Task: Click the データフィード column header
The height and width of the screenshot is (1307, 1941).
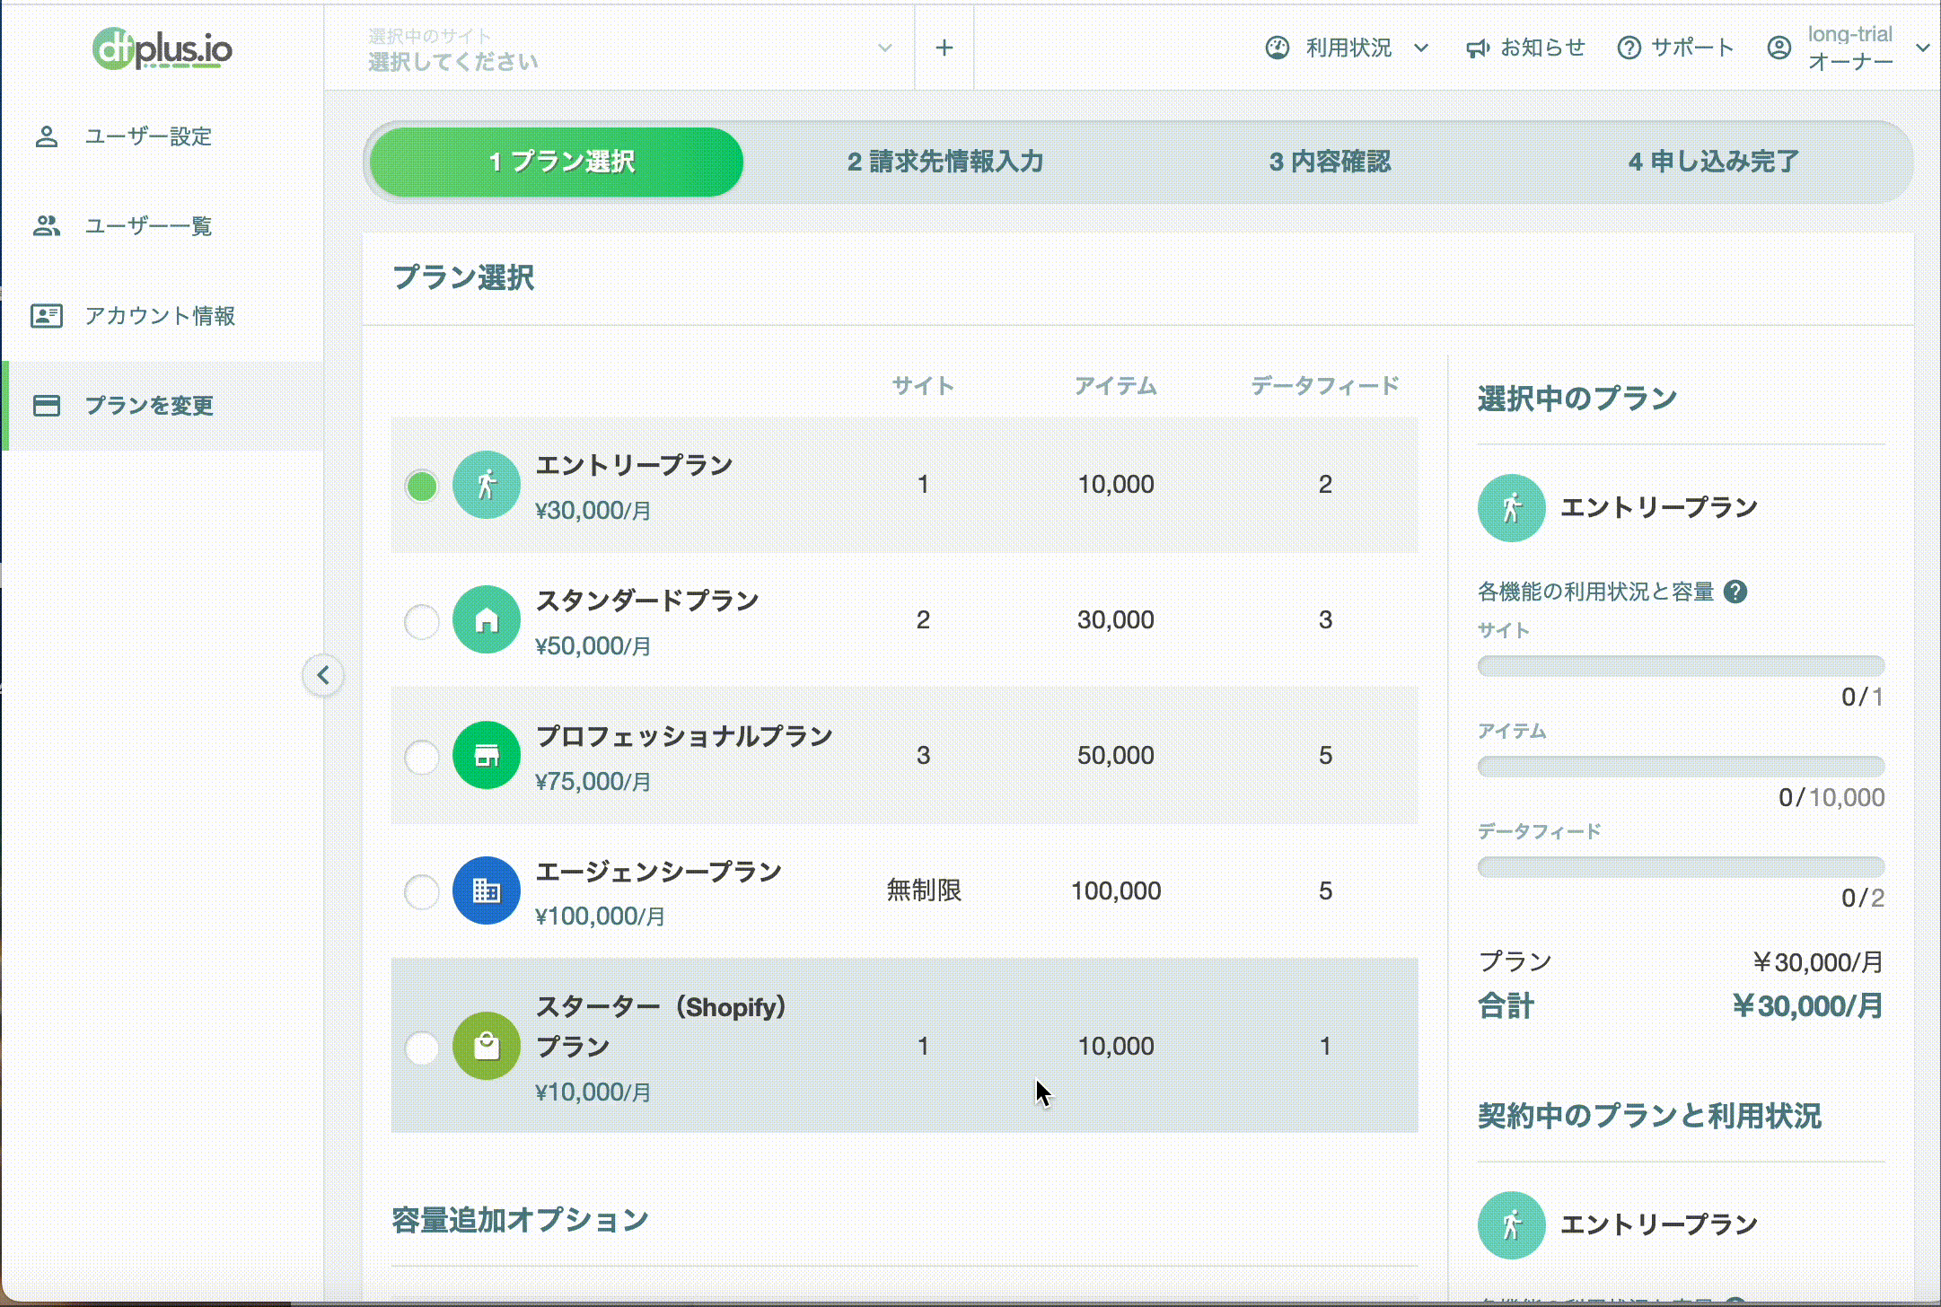Action: pyautogui.click(x=1325, y=386)
